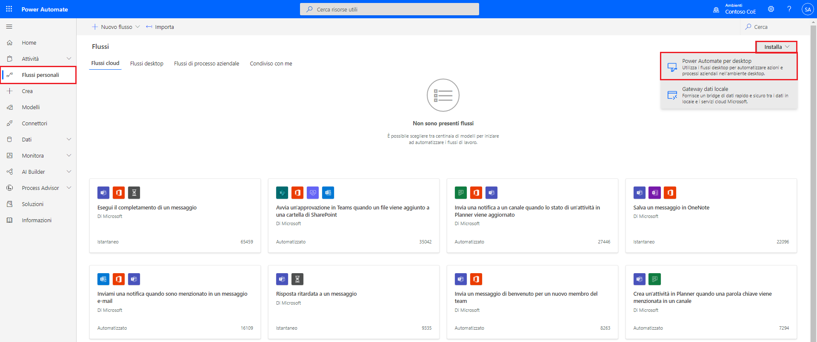Click the 'Non sono presenti flussi' message

(x=443, y=123)
